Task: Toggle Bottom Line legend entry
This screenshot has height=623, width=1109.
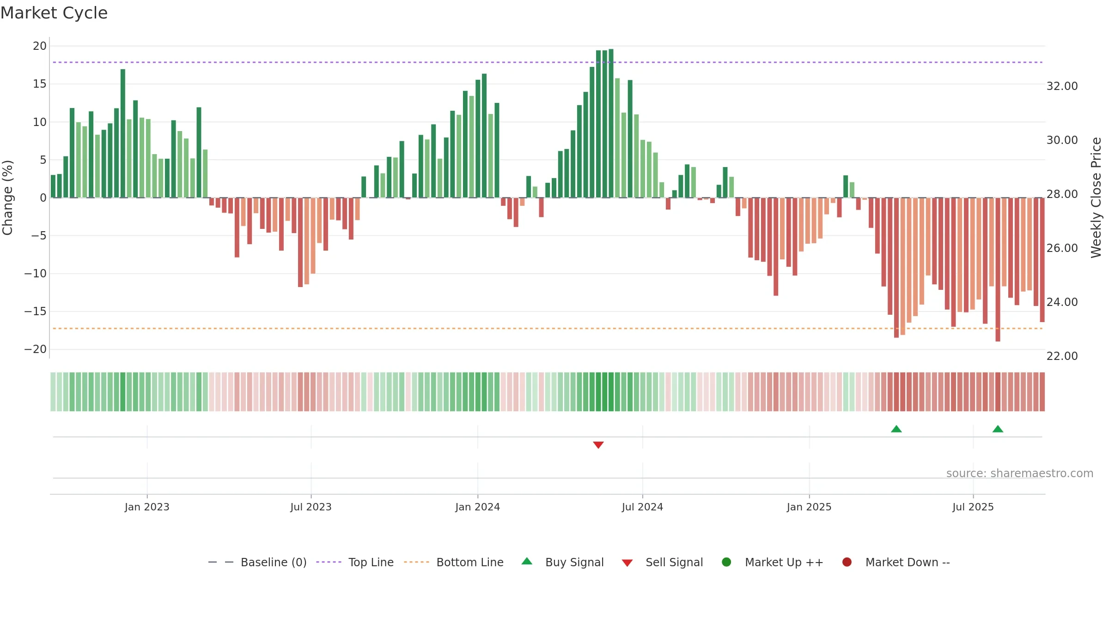Action: click(454, 562)
